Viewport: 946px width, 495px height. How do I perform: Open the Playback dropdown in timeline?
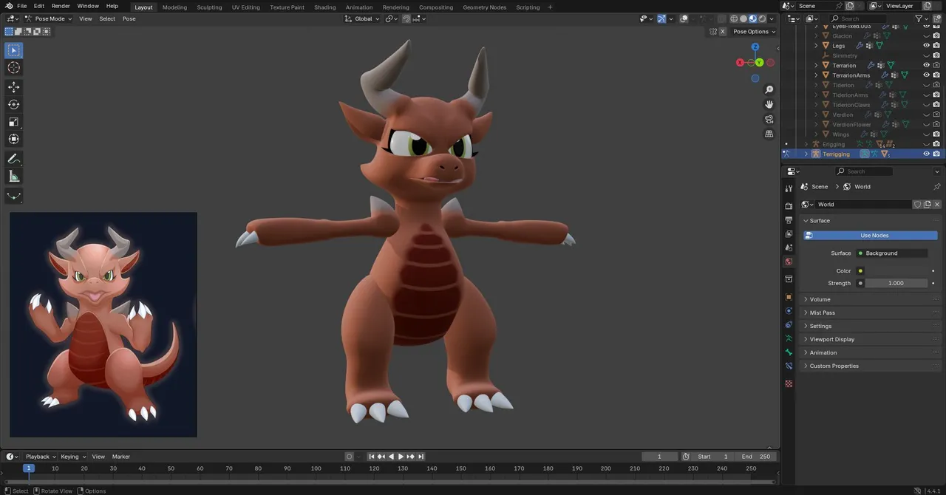pos(41,457)
